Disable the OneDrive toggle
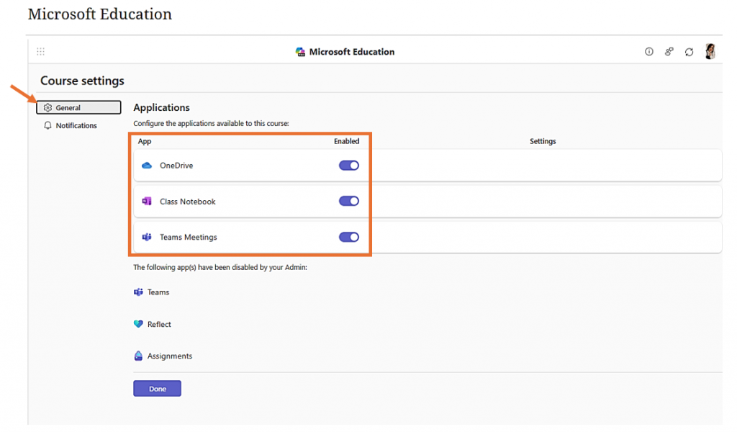The width and height of the screenshot is (737, 432). tap(349, 166)
